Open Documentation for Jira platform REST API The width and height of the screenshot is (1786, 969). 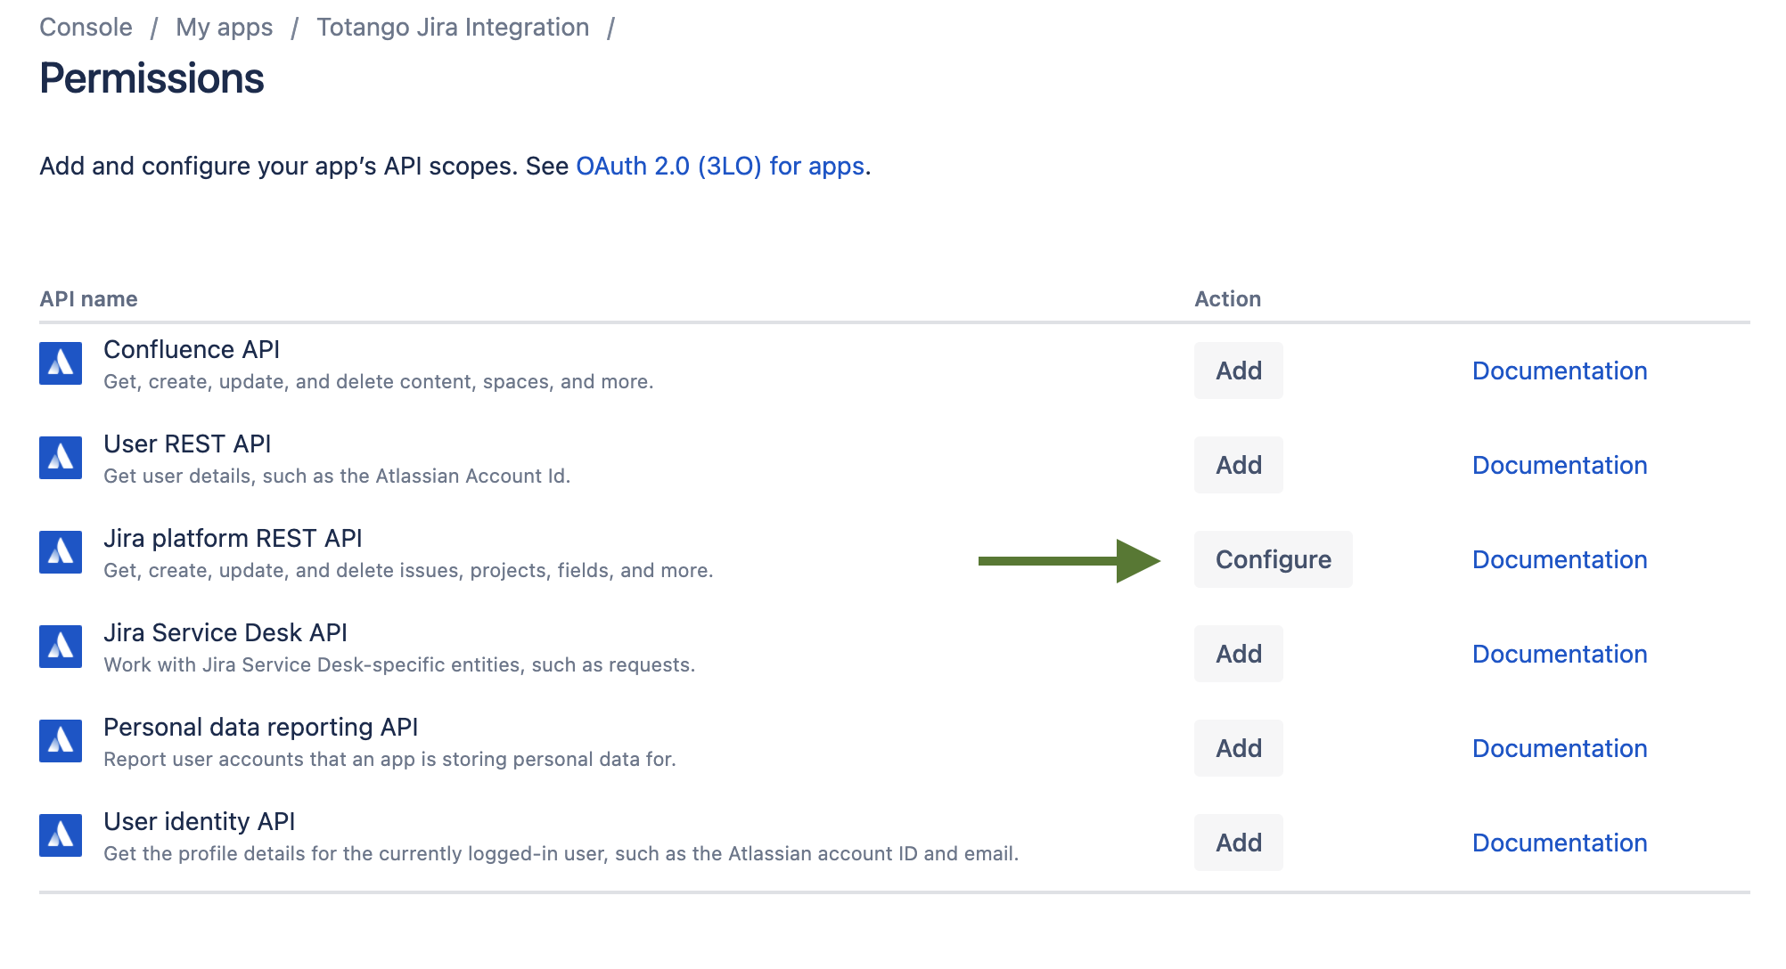click(1560, 559)
